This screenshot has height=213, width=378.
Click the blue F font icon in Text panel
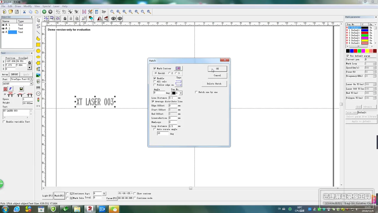[x=11, y=89]
